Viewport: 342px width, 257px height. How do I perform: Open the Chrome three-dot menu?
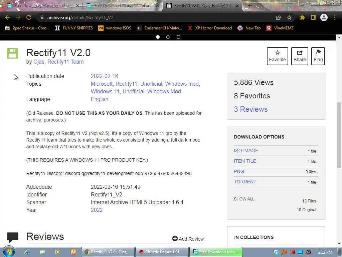tap(335, 17)
